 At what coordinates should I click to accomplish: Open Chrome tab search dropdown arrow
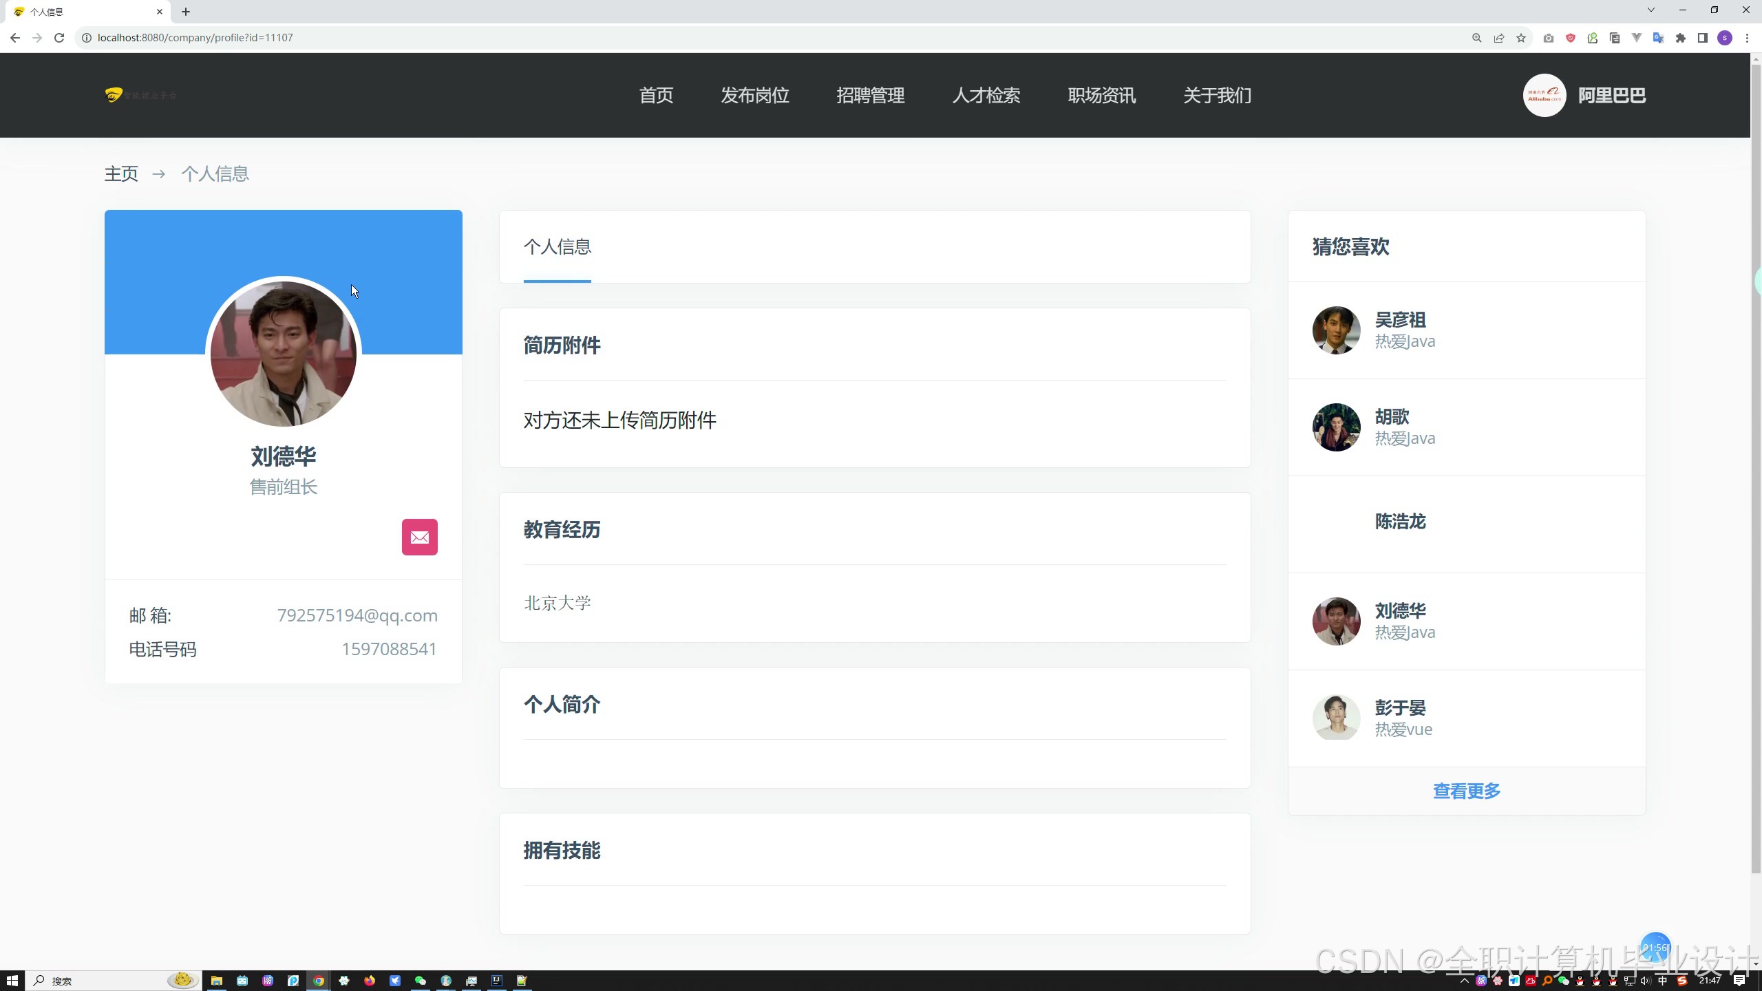tap(1650, 10)
